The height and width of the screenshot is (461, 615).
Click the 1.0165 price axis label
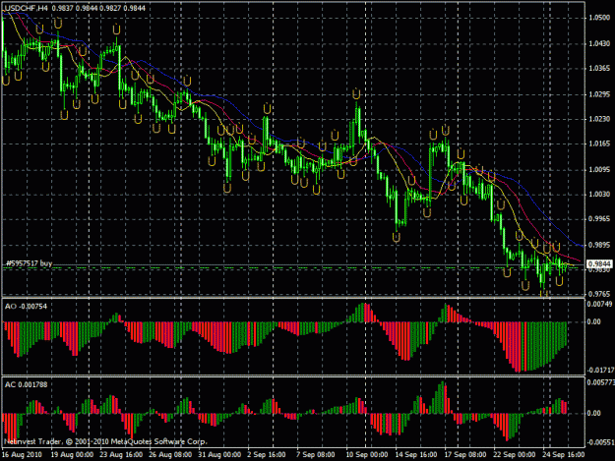[x=599, y=144]
